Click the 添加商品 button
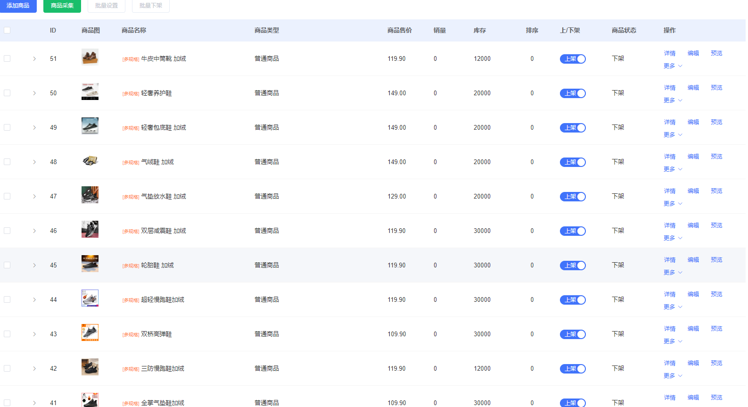This screenshot has width=748, height=407. [x=18, y=6]
